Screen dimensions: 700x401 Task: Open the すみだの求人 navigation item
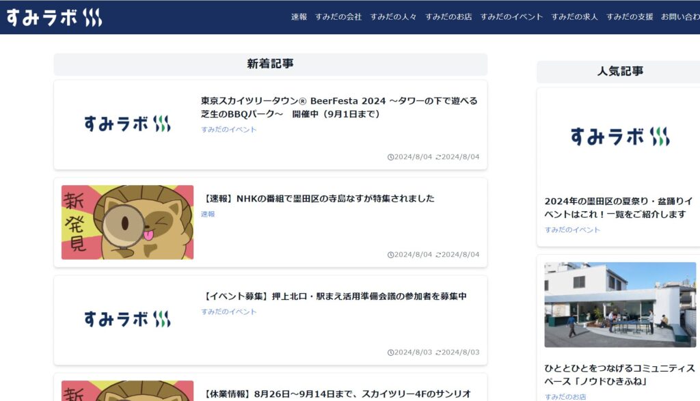[574, 17]
